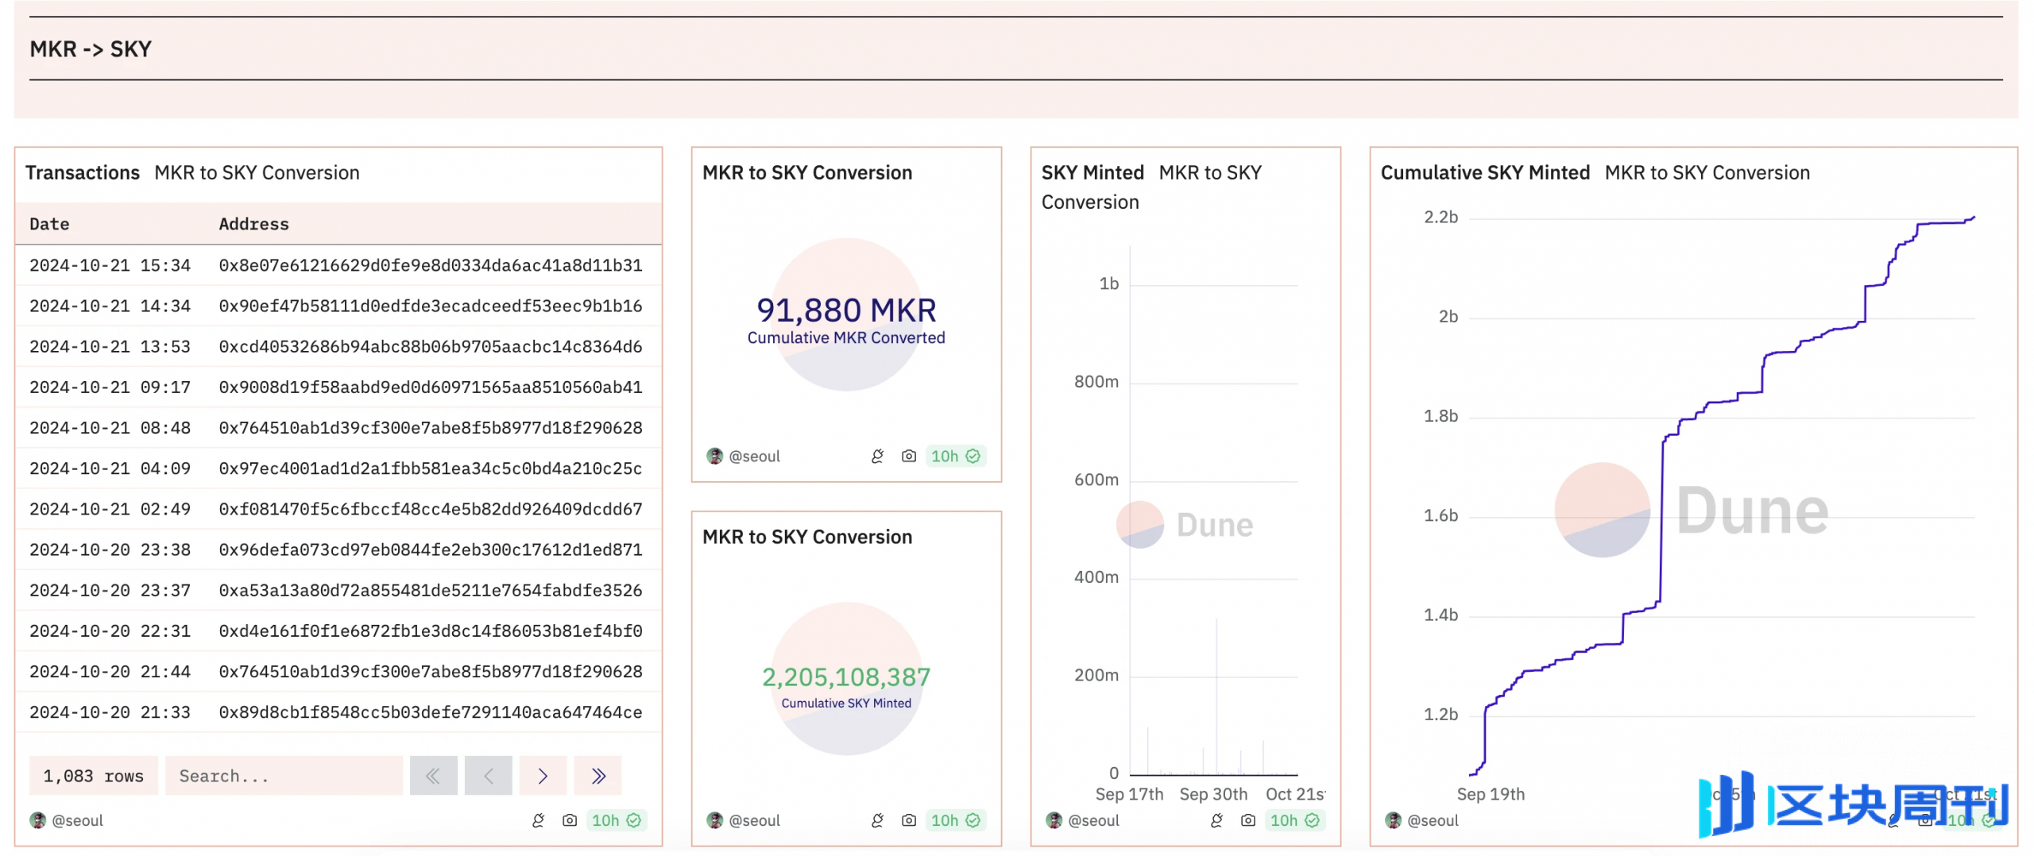Open the @seoul link in Cumulative SKY Minted line chart
This screenshot has width=2034, height=856.
[1433, 820]
